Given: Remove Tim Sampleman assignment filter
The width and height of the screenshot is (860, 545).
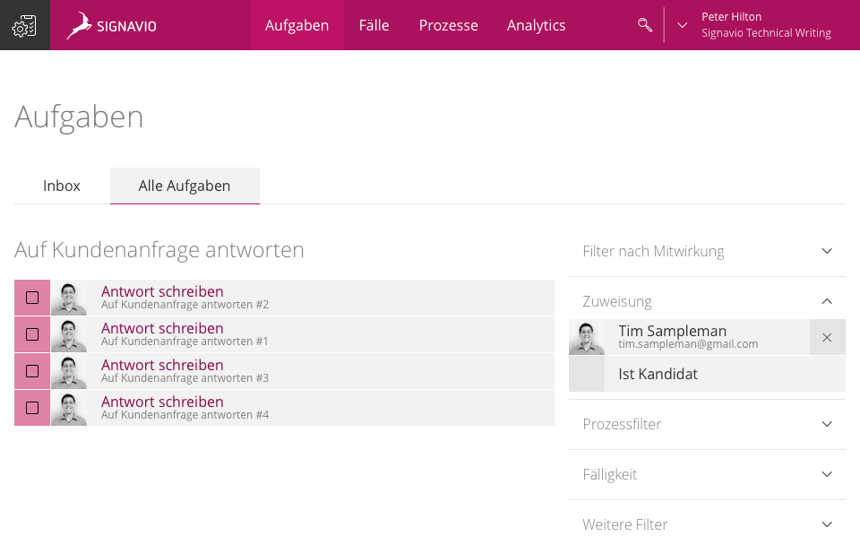Looking at the screenshot, I should (x=827, y=338).
